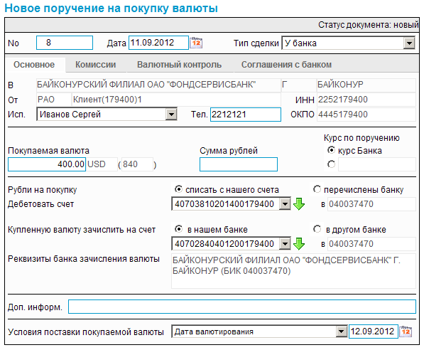Open the calendar next to the Дата field
Image resolution: width=424 pixels, height=350 pixels.
(196, 43)
